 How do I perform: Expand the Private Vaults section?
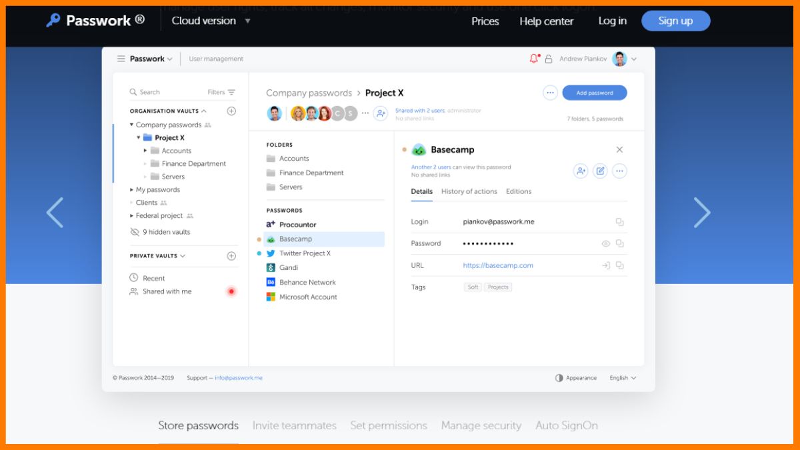tap(183, 256)
